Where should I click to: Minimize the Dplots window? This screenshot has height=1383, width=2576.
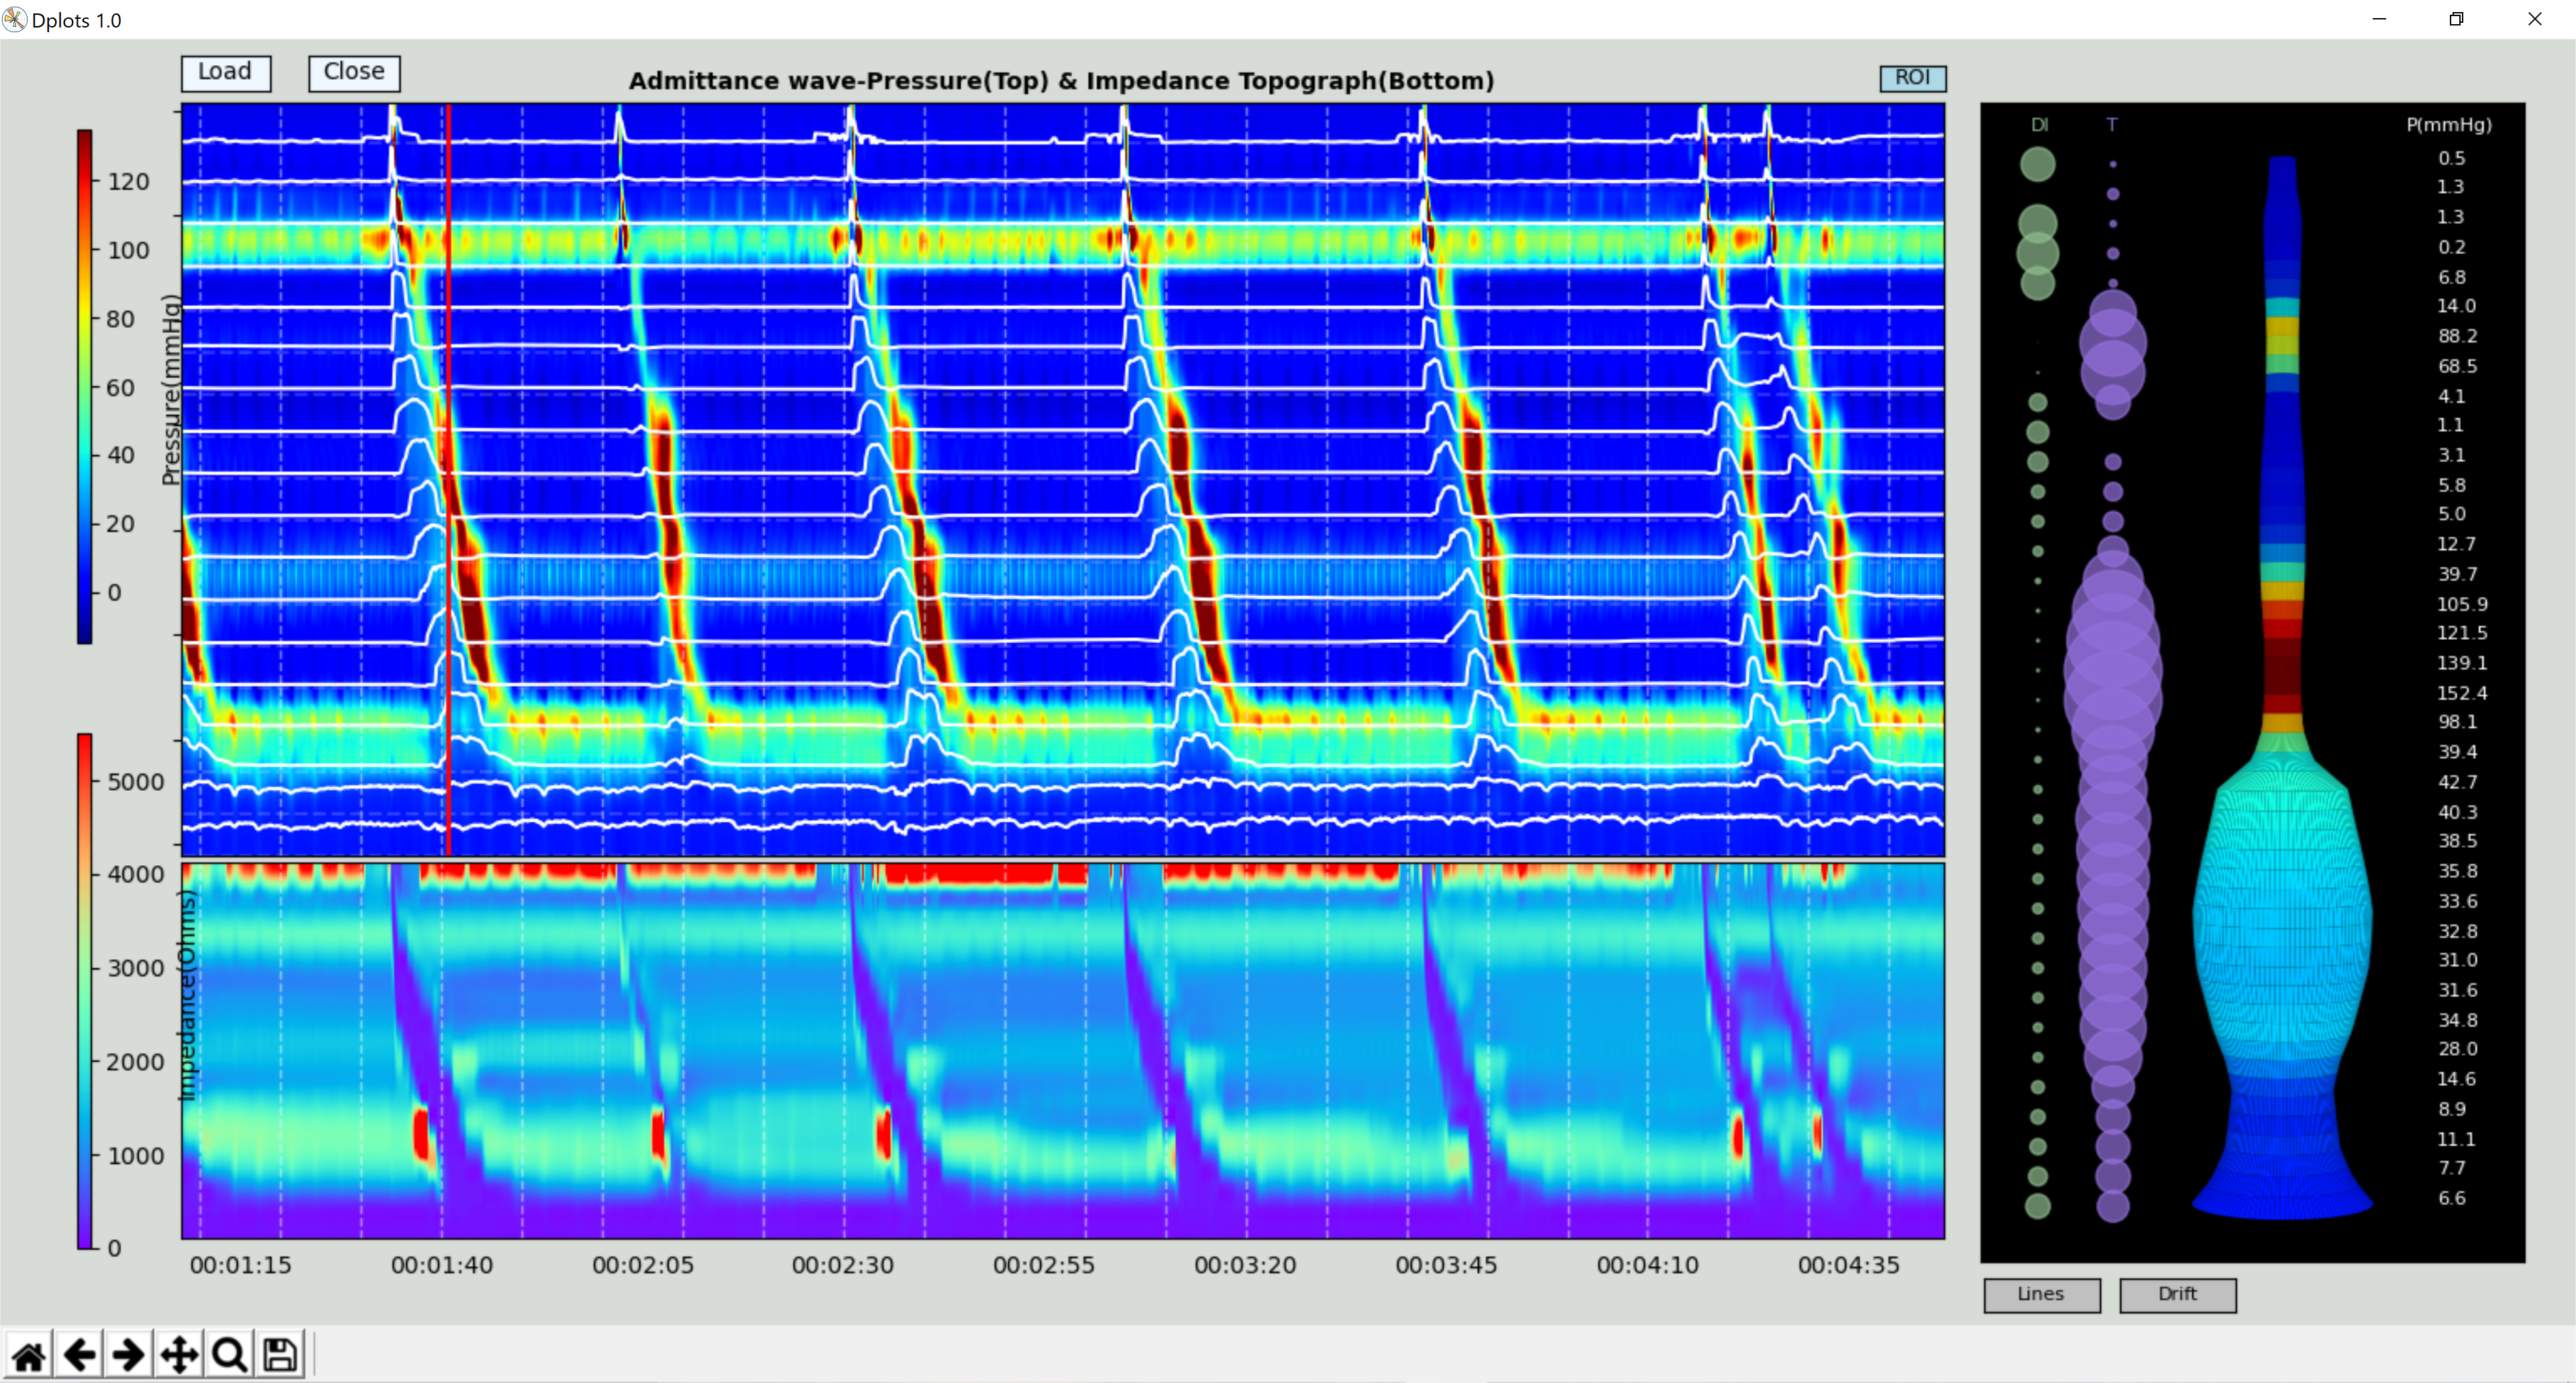tap(2379, 19)
